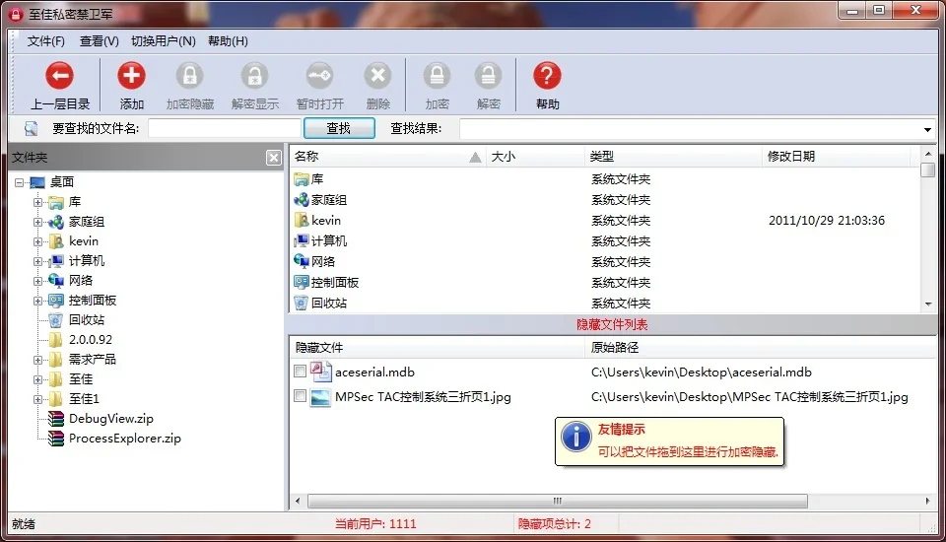Select 计算机 icon in file list
This screenshot has height=542, width=946.
(302, 240)
